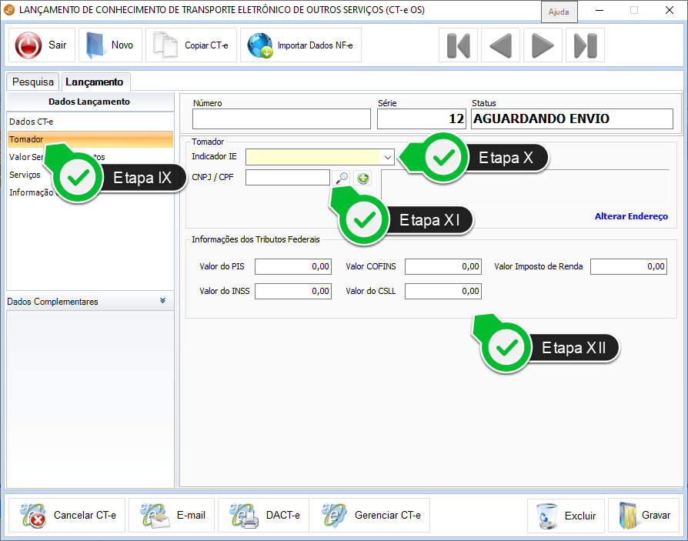Open the Indicador IE dropdown

388,157
